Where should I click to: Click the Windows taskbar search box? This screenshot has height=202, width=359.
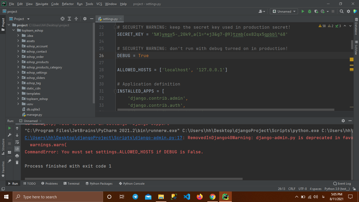[58, 197]
